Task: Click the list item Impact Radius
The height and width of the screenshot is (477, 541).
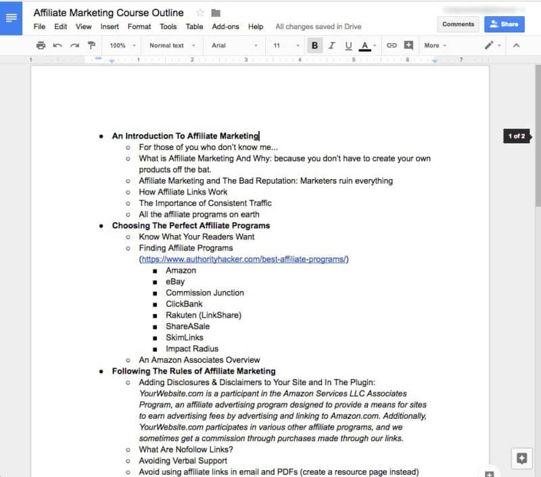Action: point(192,349)
